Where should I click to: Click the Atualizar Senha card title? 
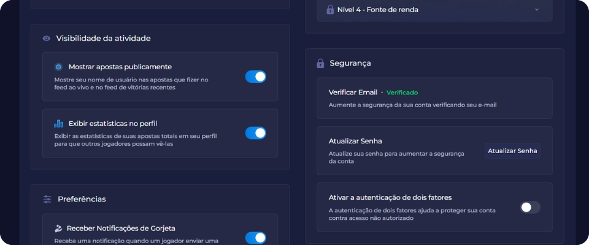click(x=355, y=141)
